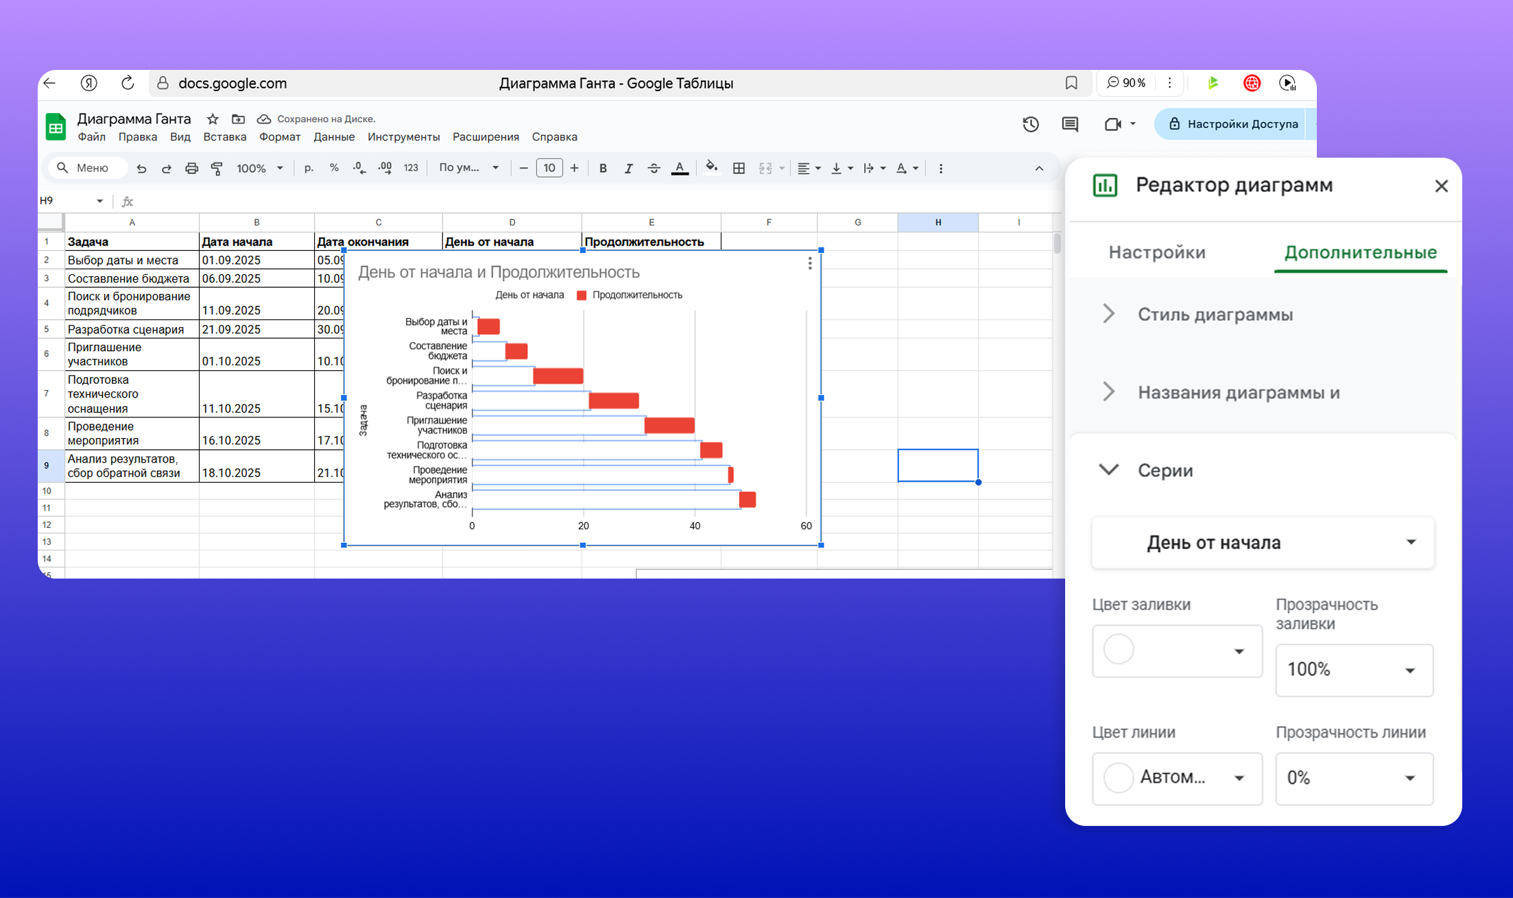
Task: Open Прозрачность заливки 100% dropdown
Action: click(x=1353, y=670)
